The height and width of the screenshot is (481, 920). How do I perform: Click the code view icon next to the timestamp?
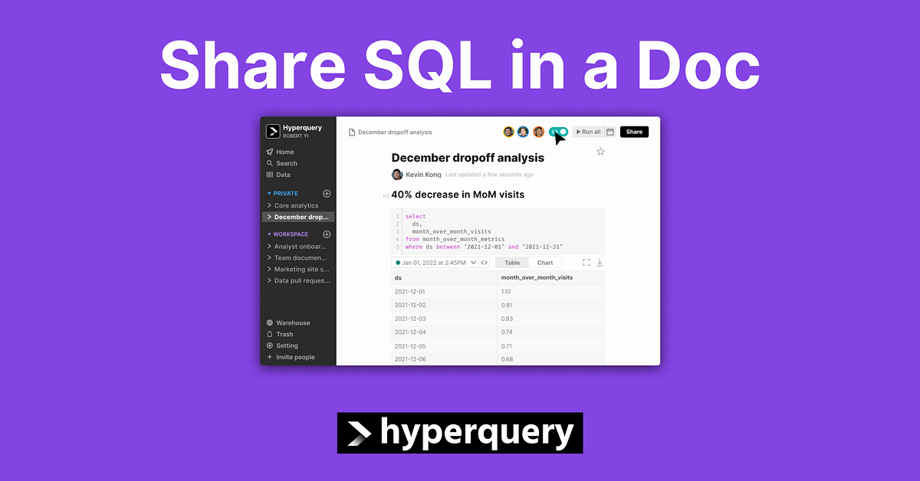[485, 262]
